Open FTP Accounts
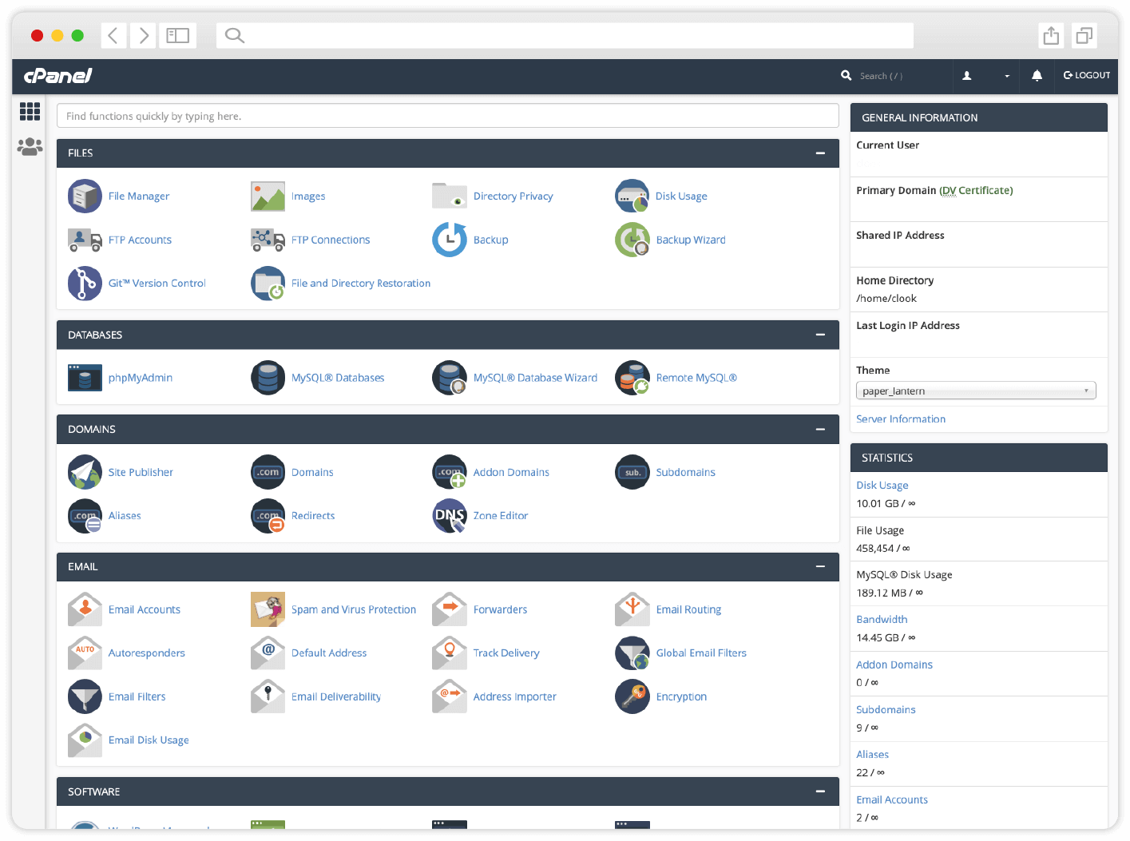The image size is (1130, 841). [x=85, y=240]
